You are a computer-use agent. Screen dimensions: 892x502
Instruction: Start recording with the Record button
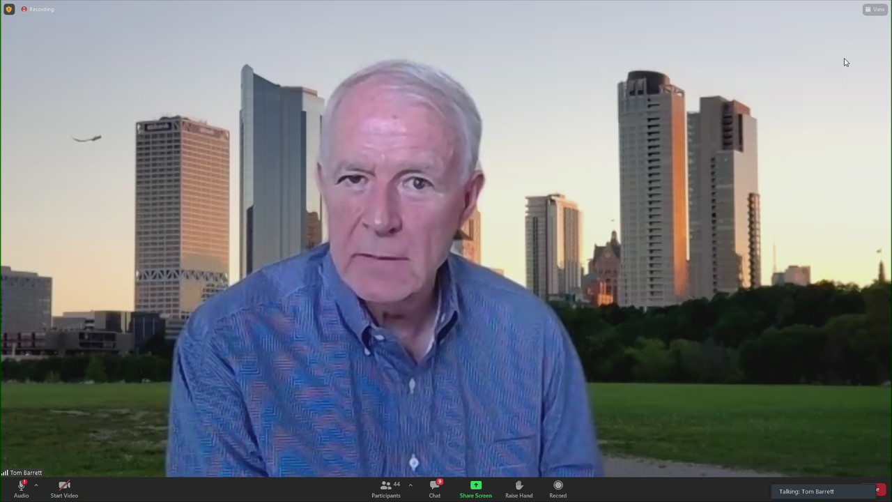coord(557,486)
